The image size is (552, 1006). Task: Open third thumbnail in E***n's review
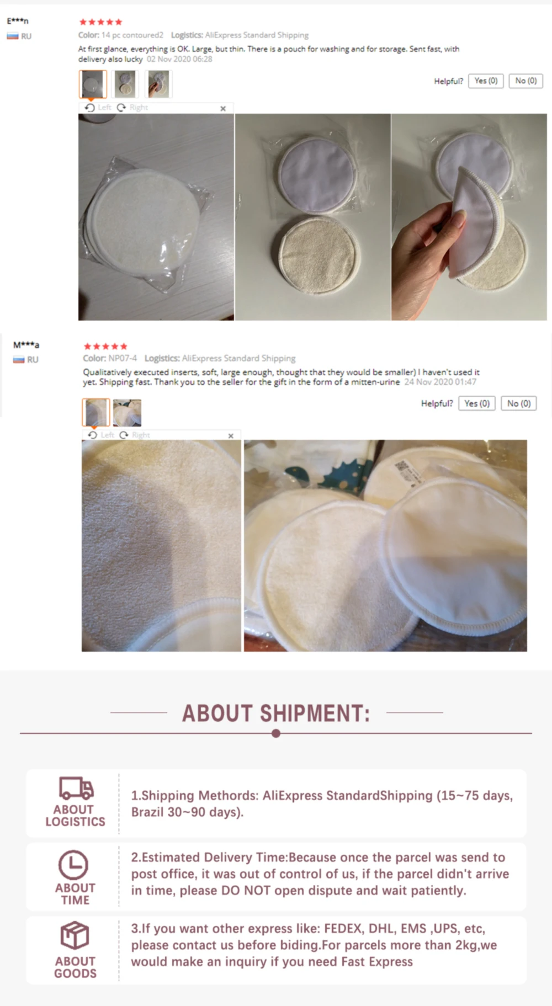[x=158, y=84]
